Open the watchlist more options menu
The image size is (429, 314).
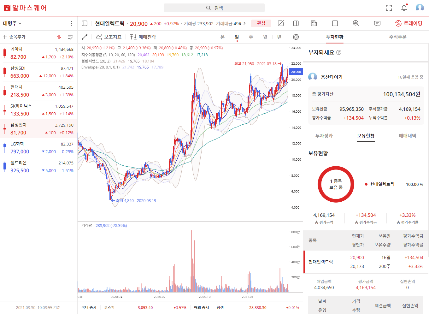[72, 23]
